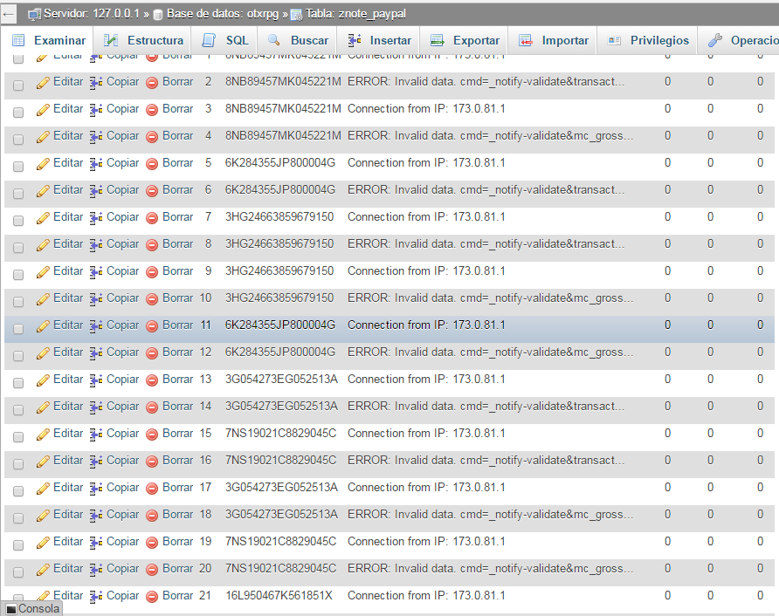Image resolution: width=779 pixels, height=616 pixels.
Task: Click txn id 16L950467K561851X in row 21
Action: pos(279,596)
